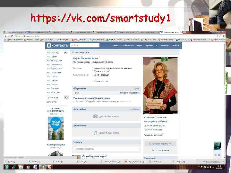
Task: Click the VKontakte logo in the header
Action: point(57,45)
